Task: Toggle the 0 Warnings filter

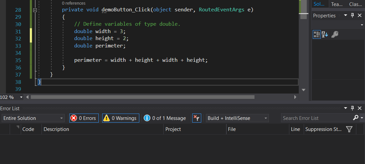Action: (x=121, y=118)
